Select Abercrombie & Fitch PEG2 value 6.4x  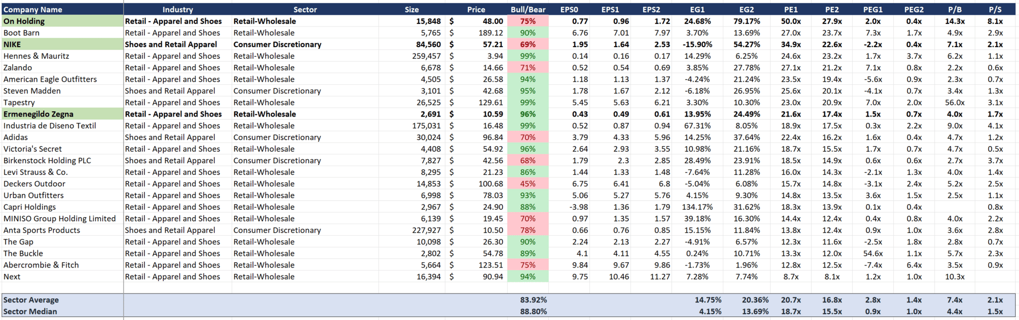(x=914, y=265)
